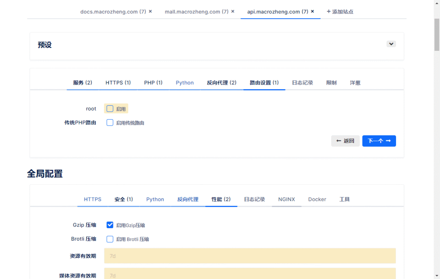Expand the 预设 panel chevron
Image resolution: width=440 pixels, height=279 pixels.
(391, 44)
